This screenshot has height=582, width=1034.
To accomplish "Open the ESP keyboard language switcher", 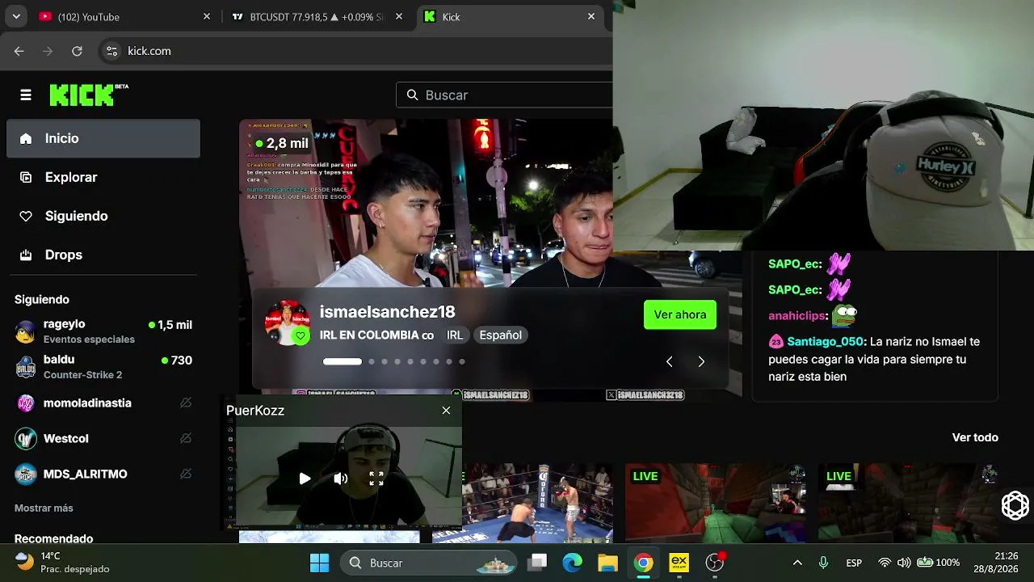I will point(854,563).
